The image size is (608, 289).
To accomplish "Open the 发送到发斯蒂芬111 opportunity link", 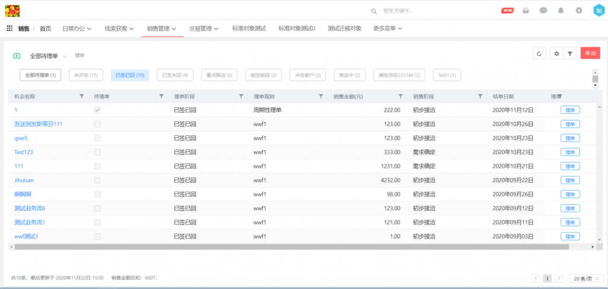I will pyautogui.click(x=38, y=124).
